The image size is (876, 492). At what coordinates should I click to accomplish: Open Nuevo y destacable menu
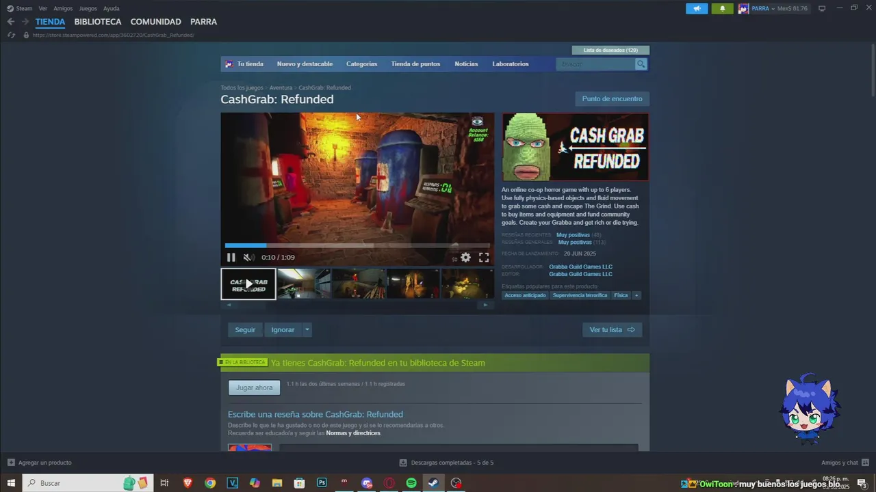click(x=305, y=64)
